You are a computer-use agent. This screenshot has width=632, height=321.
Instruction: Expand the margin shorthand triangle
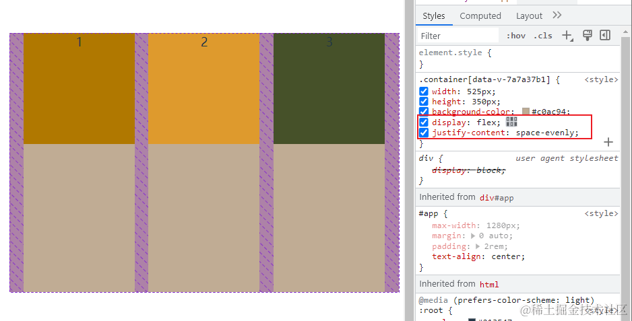[x=473, y=236]
